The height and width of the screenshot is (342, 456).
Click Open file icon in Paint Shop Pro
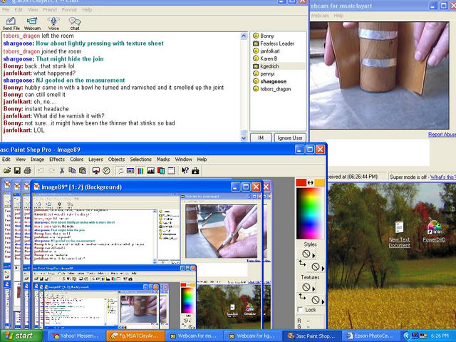(7, 171)
